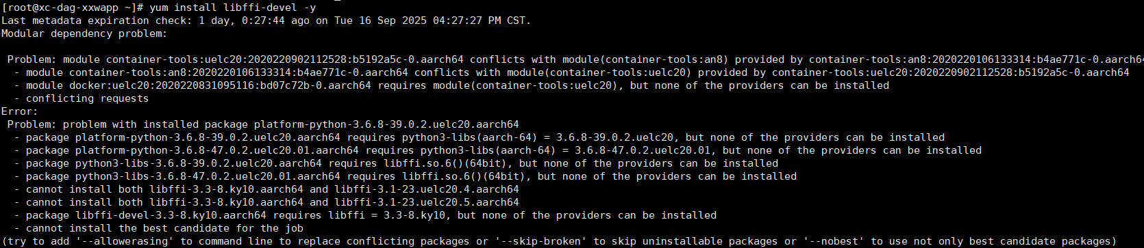Click python3-libs-3.6.8-47.0.2.uelc20.01.aarch64 package name
Viewport: 1144px width, 248px height.
point(208,176)
